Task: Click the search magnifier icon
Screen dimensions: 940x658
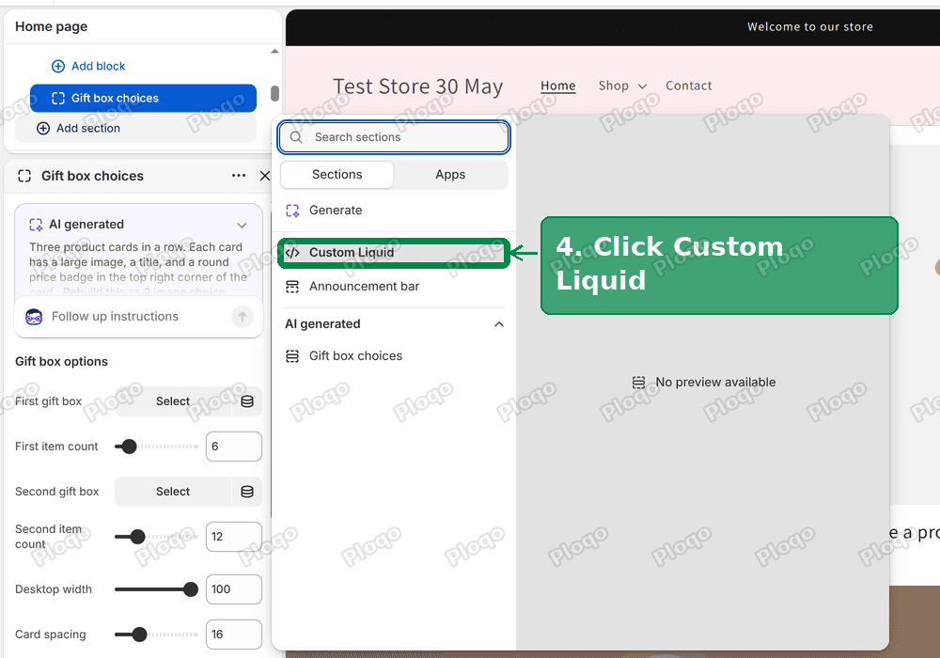Action: coord(296,137)
